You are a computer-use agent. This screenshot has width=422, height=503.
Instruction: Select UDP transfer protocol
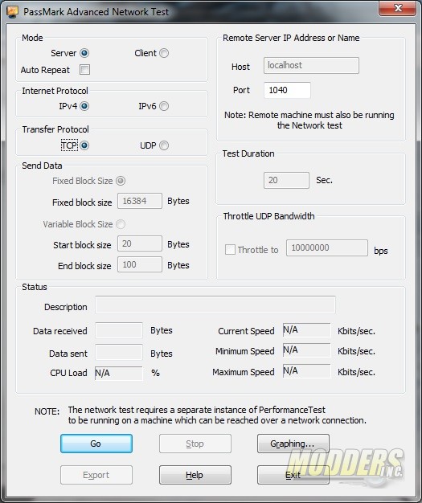(164, 145)
